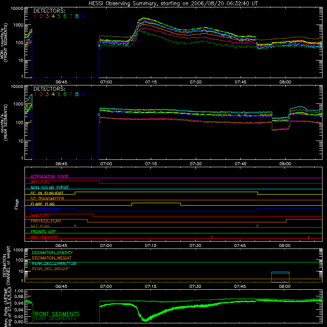Screen dimensions: 327x327
Task: Click the SC_IN_SUNLIGHT flag label
Action: 47,193
